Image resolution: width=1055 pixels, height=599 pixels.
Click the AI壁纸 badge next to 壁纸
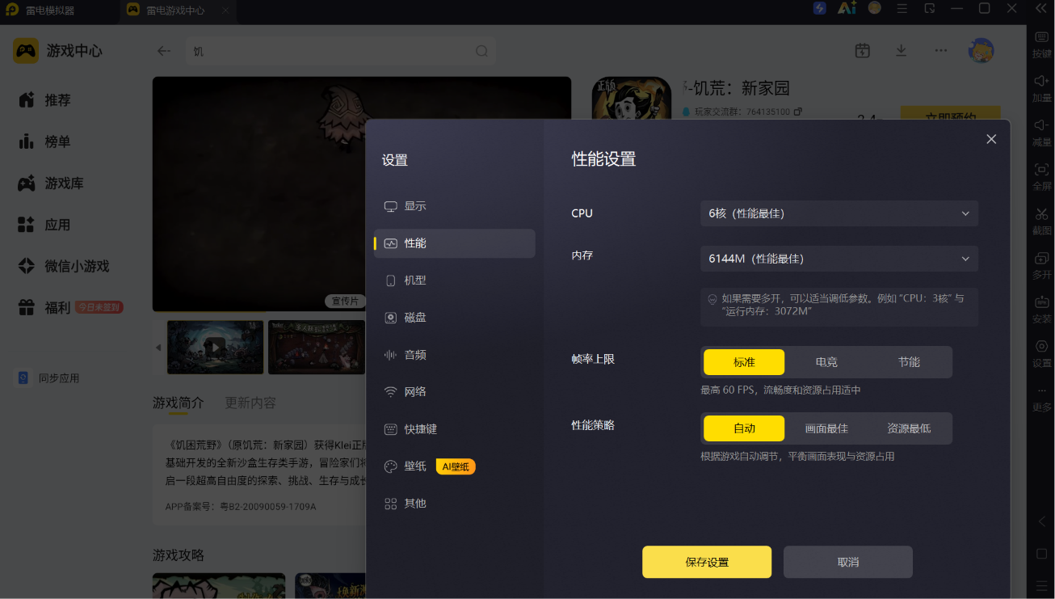(456, 466)
